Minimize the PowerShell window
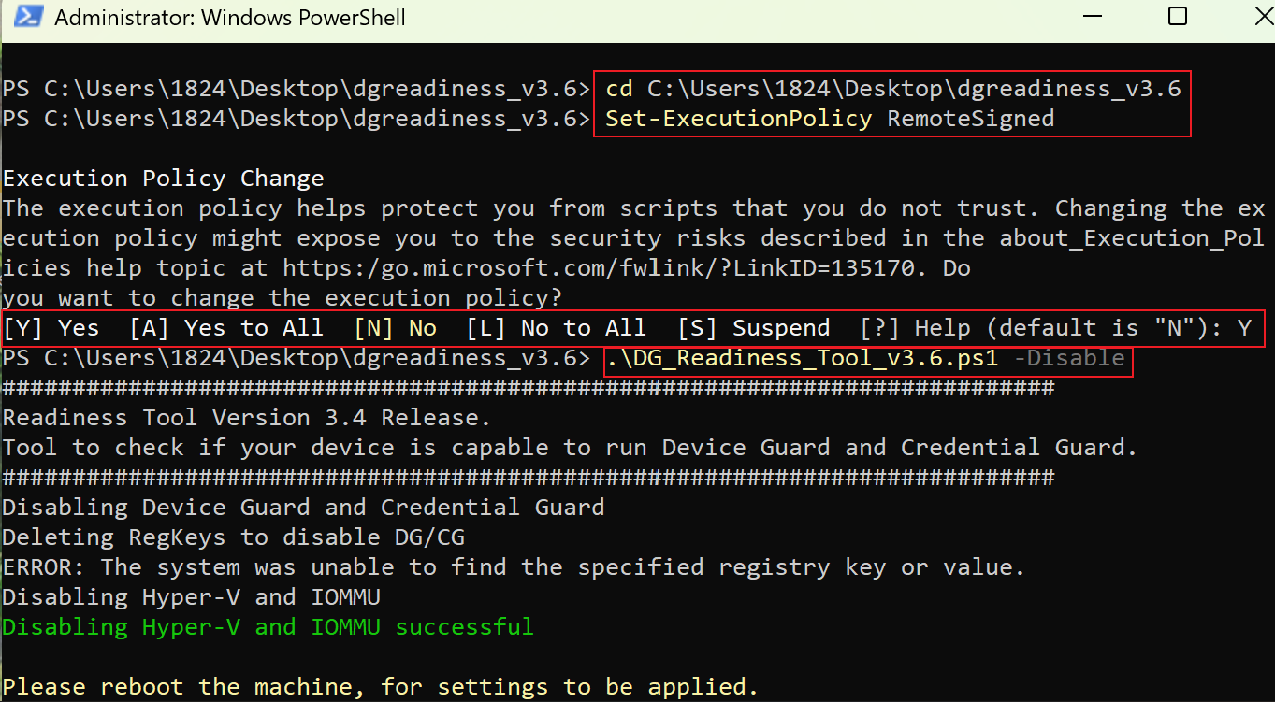1275x702 pixels. coord(1093,18)
